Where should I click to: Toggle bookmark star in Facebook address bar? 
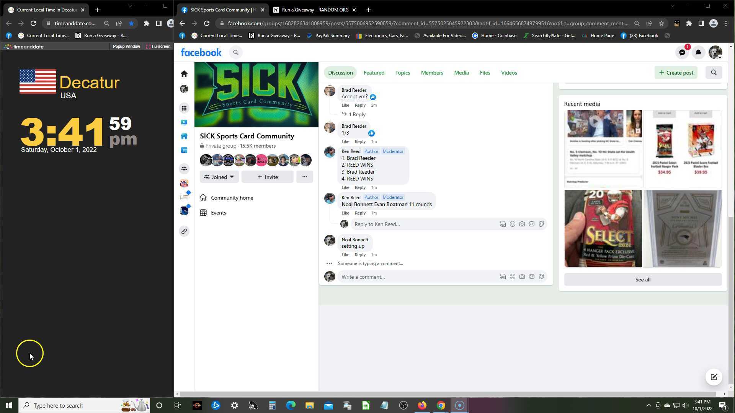[x=661, y=23]
